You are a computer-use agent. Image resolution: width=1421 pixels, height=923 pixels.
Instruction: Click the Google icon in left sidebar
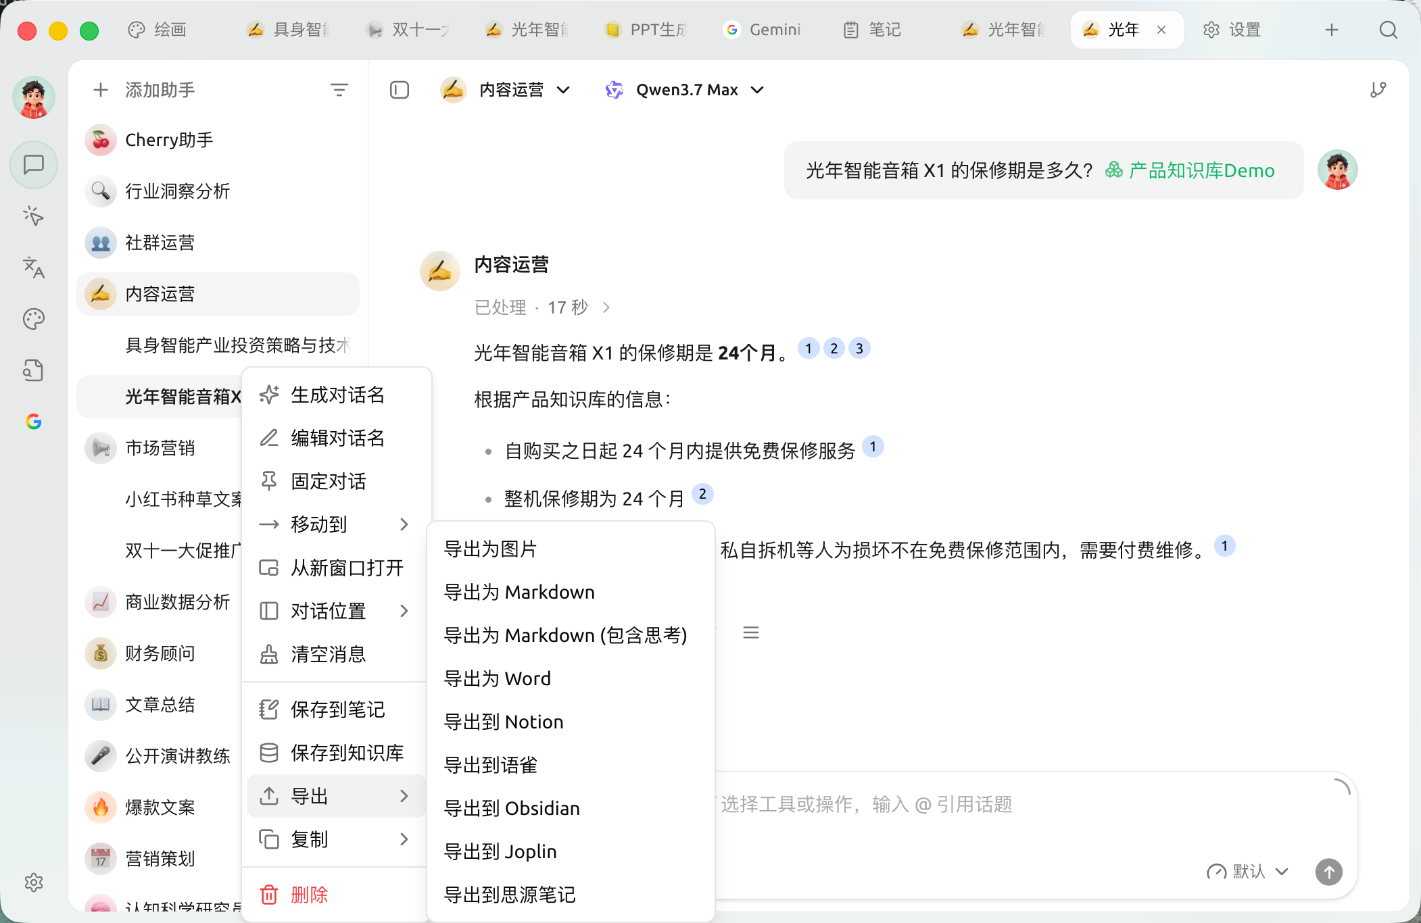pyautogui.click(x=34, y=422)
